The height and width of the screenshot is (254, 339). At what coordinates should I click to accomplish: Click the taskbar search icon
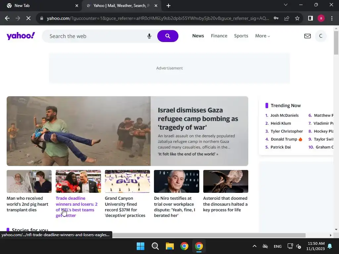[x=155, y=246]
